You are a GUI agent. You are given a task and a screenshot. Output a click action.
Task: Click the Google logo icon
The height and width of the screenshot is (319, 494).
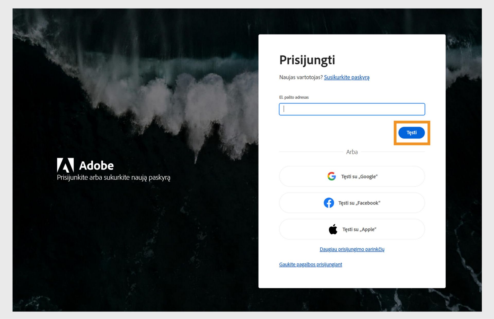331,176
